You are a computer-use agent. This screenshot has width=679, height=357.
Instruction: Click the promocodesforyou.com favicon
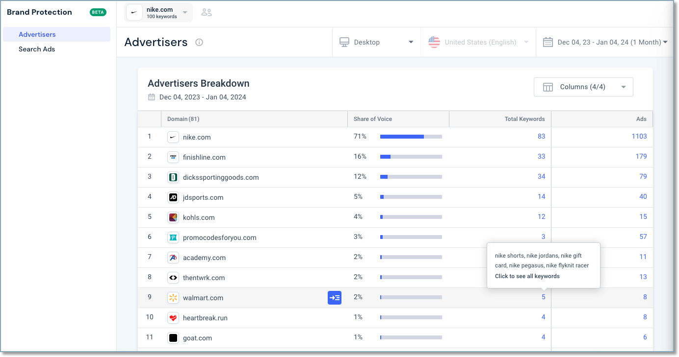(173, 238)
